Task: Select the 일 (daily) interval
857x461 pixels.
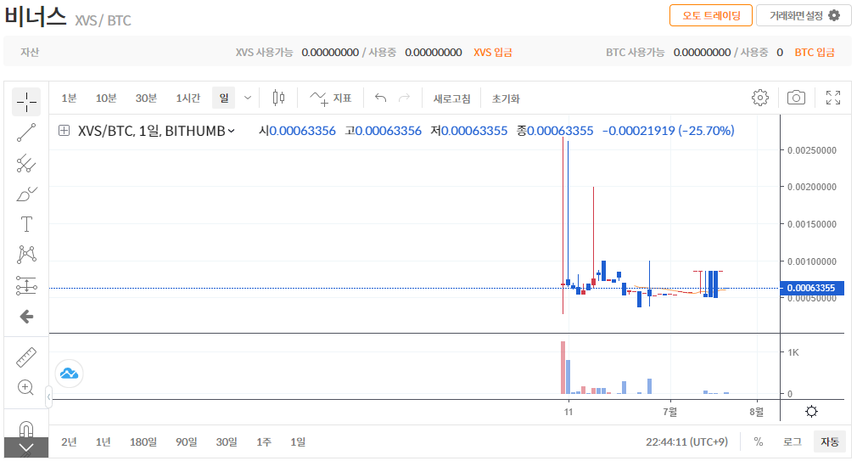Action: (x=224, y=98)
